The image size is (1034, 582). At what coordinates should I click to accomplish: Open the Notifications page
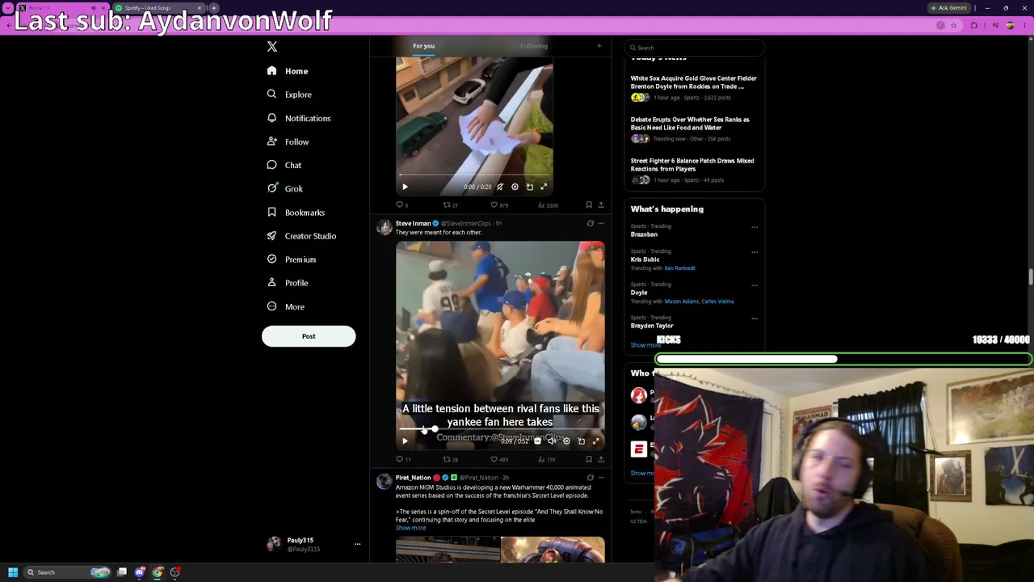pyautogui.click(x=298, y=118)
